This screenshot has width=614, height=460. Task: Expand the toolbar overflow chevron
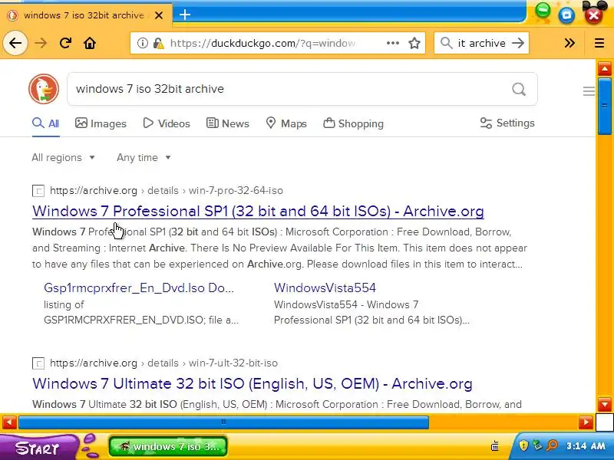(x=569, y=43)
